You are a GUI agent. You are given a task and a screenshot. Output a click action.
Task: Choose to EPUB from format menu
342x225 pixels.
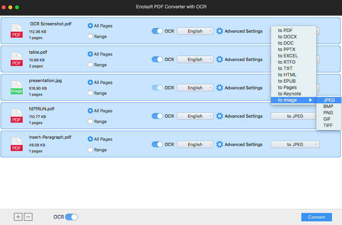tap(294, 81)
